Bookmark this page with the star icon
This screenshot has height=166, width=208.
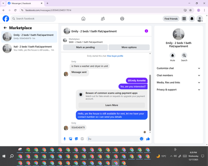coord(191,10)
